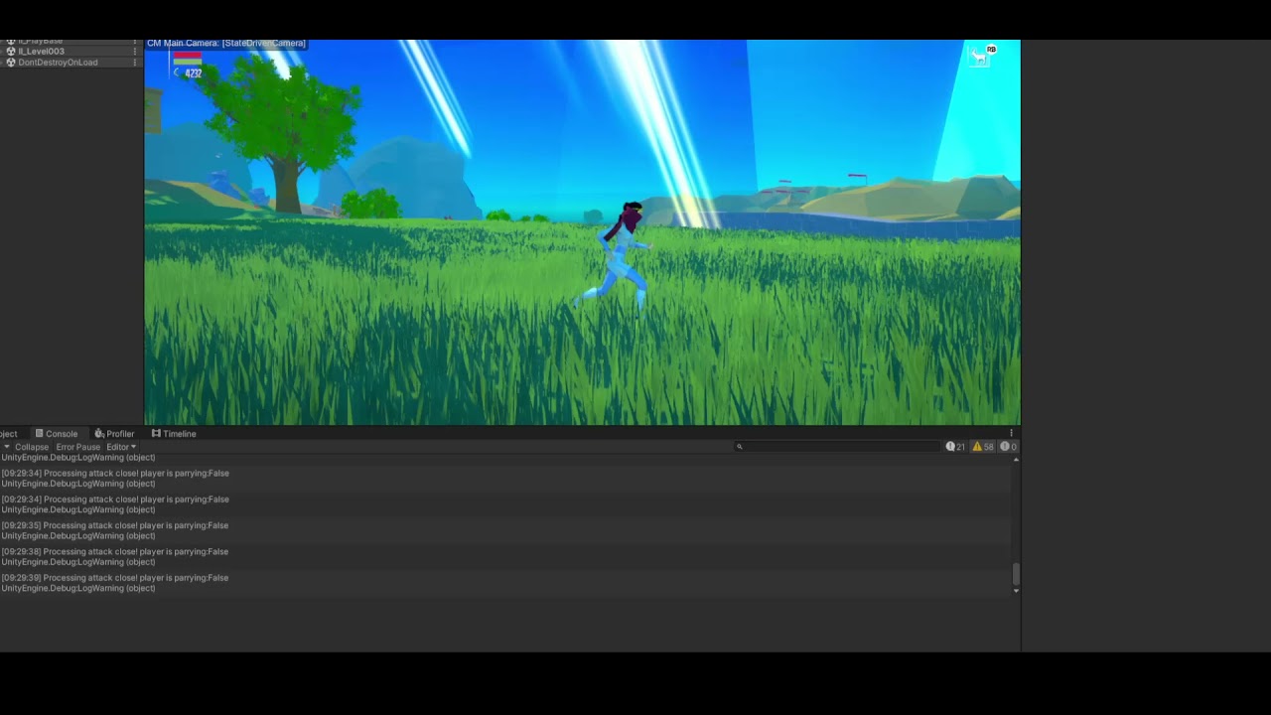Toggle Collapse in the Console toolbar
Image resolution: width=1271 pixels, height=715 pixels.
click(x=32, y=447)
